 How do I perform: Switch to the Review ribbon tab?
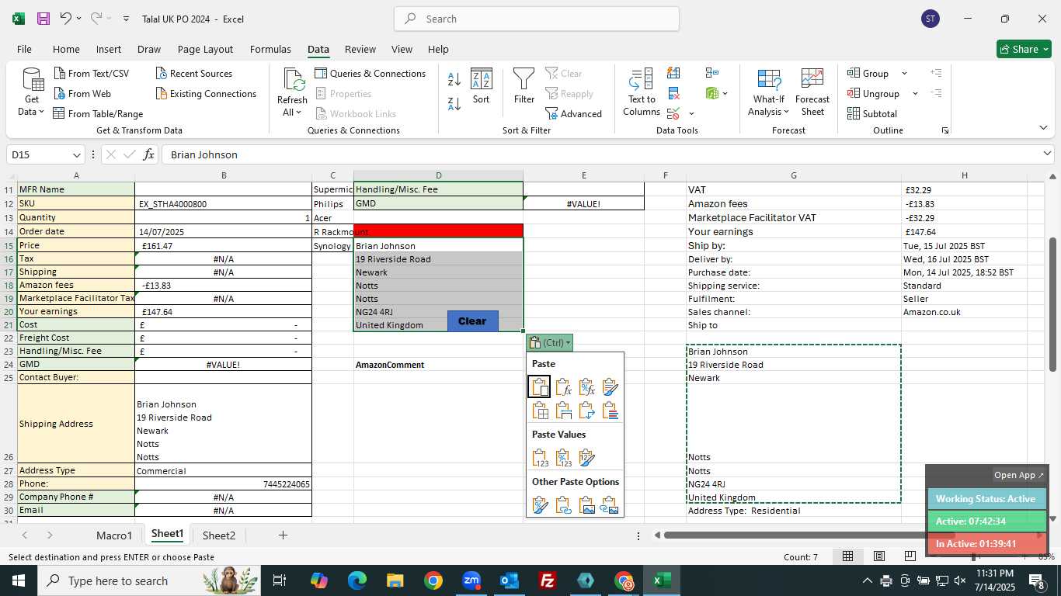coord(360,49)
